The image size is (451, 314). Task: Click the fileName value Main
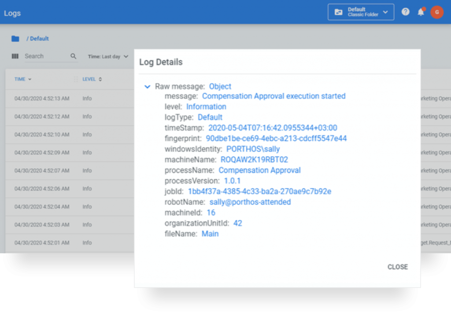pyautogui.click(x=210, y=234)
